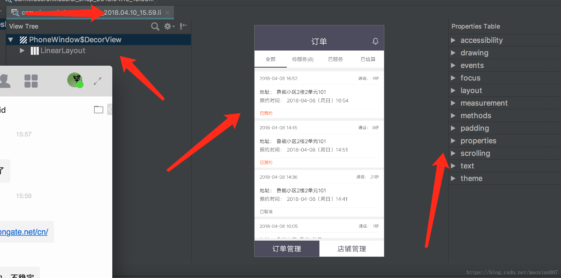Click the folder icon in the chat window
This screenshot has height=278, width=561.
(x=99, y=109)
